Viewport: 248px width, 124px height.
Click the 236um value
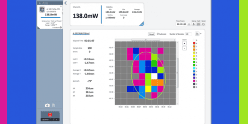point(89,88)
